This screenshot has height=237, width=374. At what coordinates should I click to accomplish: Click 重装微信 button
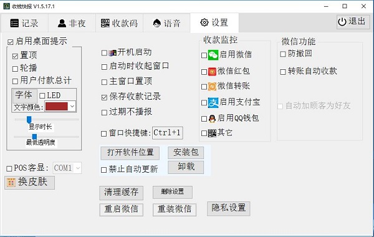pyautogui.click(x=175, y=210)
